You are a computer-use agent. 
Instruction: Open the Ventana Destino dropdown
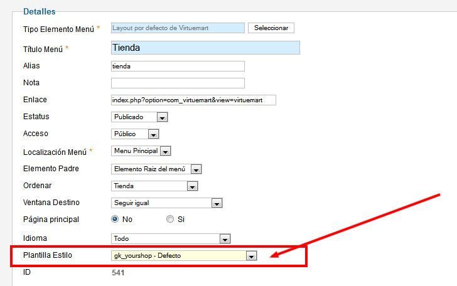167,203
